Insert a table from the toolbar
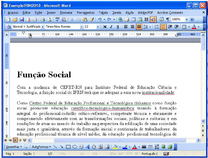Screen dimensions: 208x158 (134, 20)
